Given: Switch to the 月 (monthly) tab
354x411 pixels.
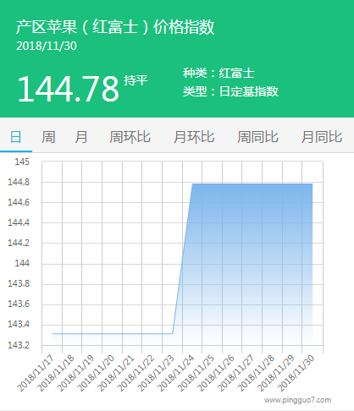Looking at the screenshot, I should pyautogui.click(x=81, y=137).
